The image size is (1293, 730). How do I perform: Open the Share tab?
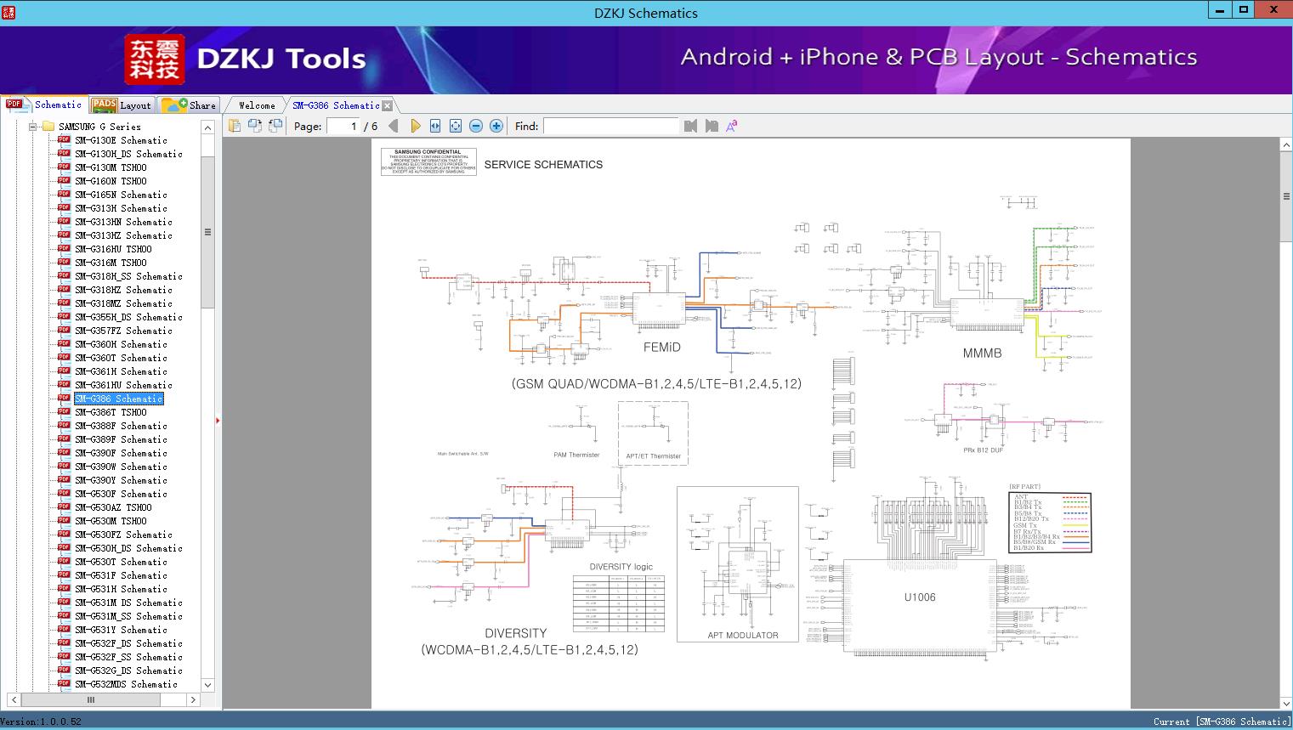click(190, 105)
